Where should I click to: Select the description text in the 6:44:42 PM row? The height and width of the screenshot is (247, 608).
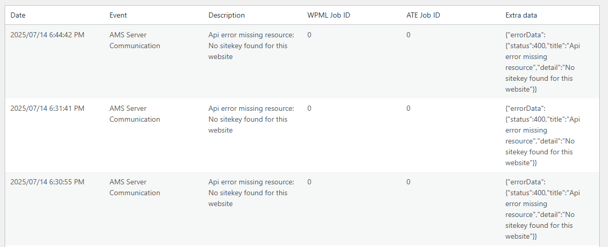pos(251,46)
